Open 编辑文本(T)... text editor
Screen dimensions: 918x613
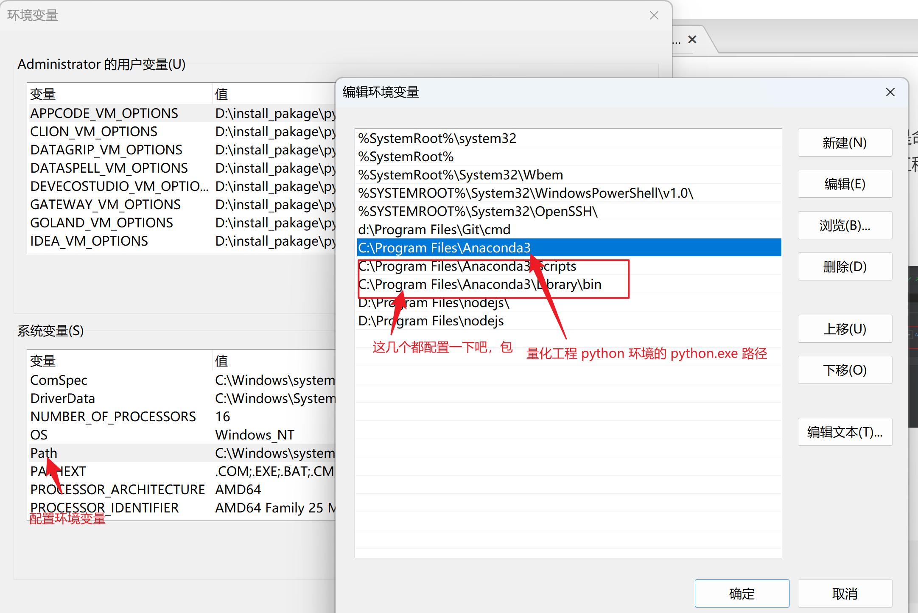(x=844, y=432)
